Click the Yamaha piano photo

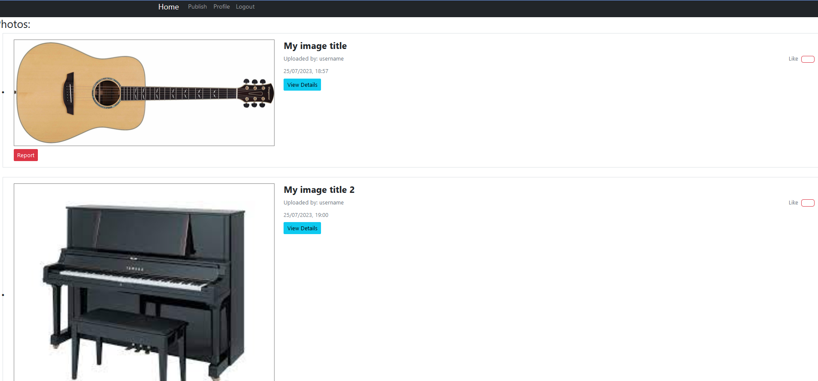point(144,282)
